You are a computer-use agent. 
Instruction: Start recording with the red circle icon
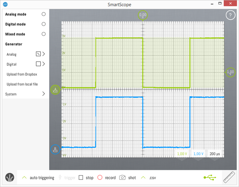(100, 177)
